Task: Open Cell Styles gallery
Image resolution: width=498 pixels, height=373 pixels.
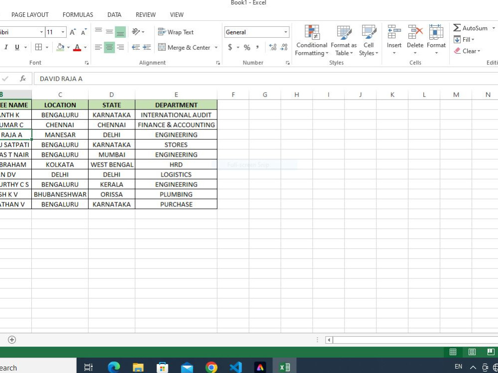Action: click(369, 41)
